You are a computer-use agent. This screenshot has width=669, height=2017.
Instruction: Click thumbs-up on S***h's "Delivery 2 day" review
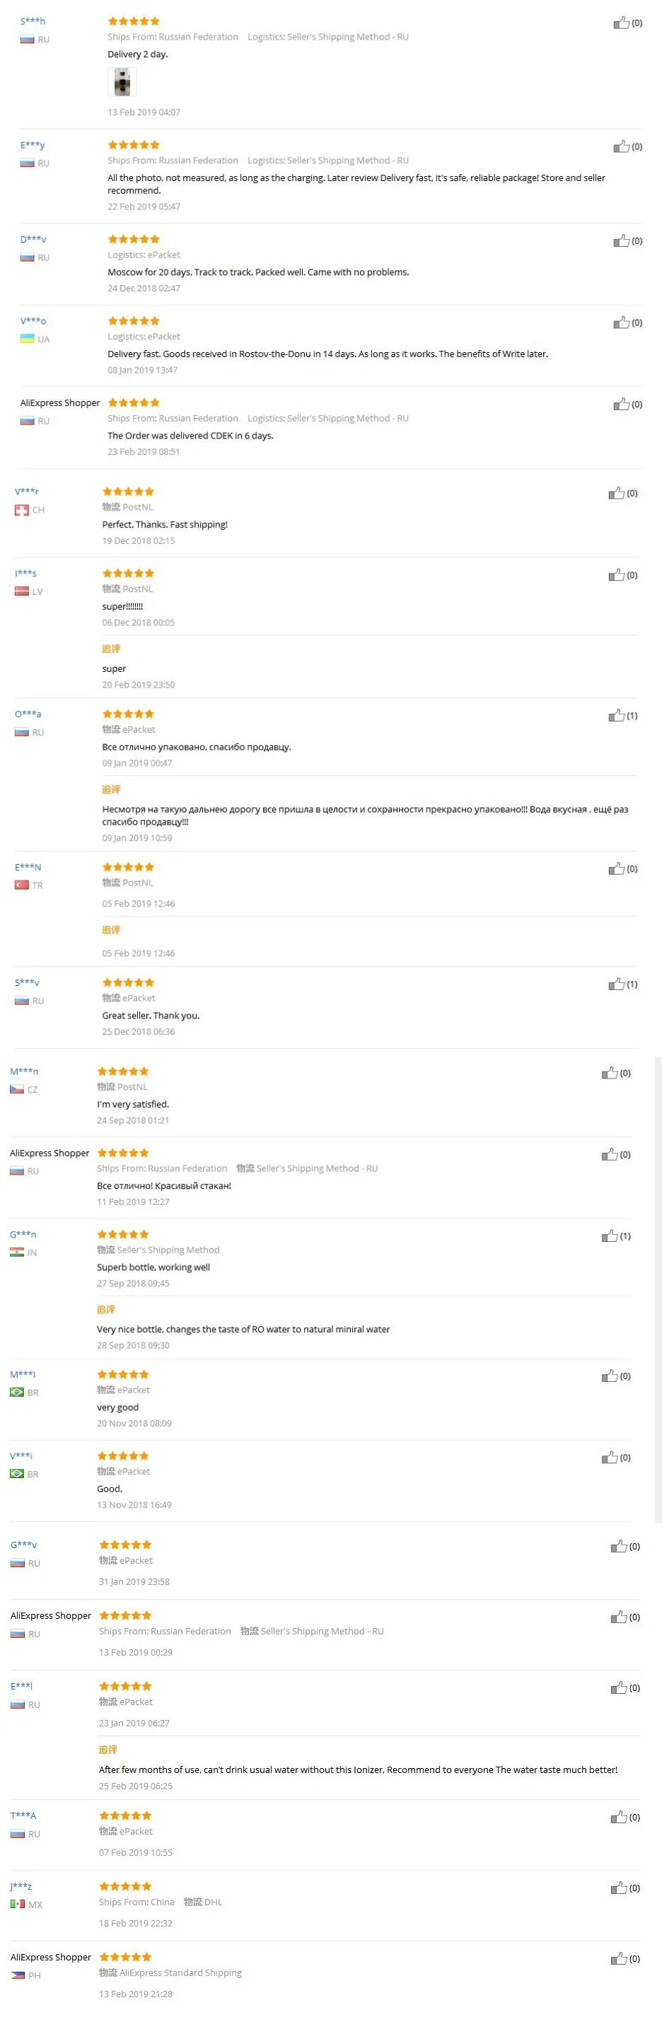(x=620, y=23)
